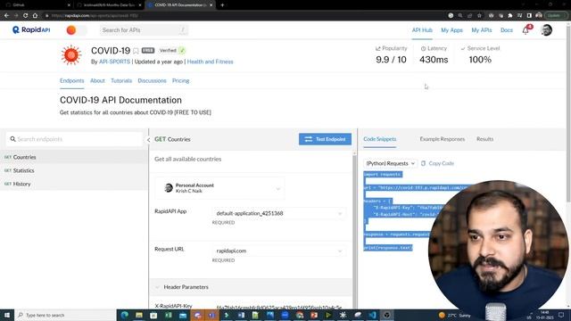571x321 pixels.
Task: Open PowerPoint from the taskbar
Action: point(314,315)
